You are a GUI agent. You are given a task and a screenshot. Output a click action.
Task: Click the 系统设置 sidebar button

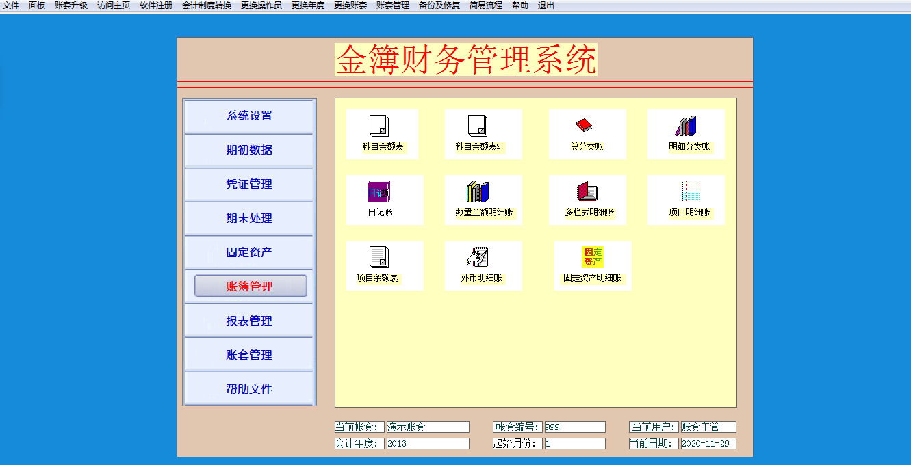coord(249,116)
